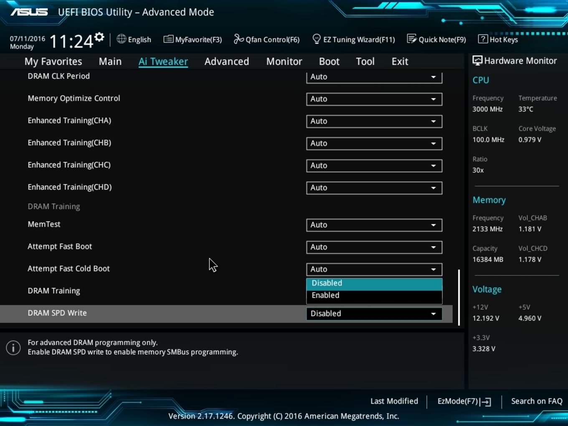
Task: Click the CPU temperature 33°C value
Action: pyautogui.click(x=526, y=109)
